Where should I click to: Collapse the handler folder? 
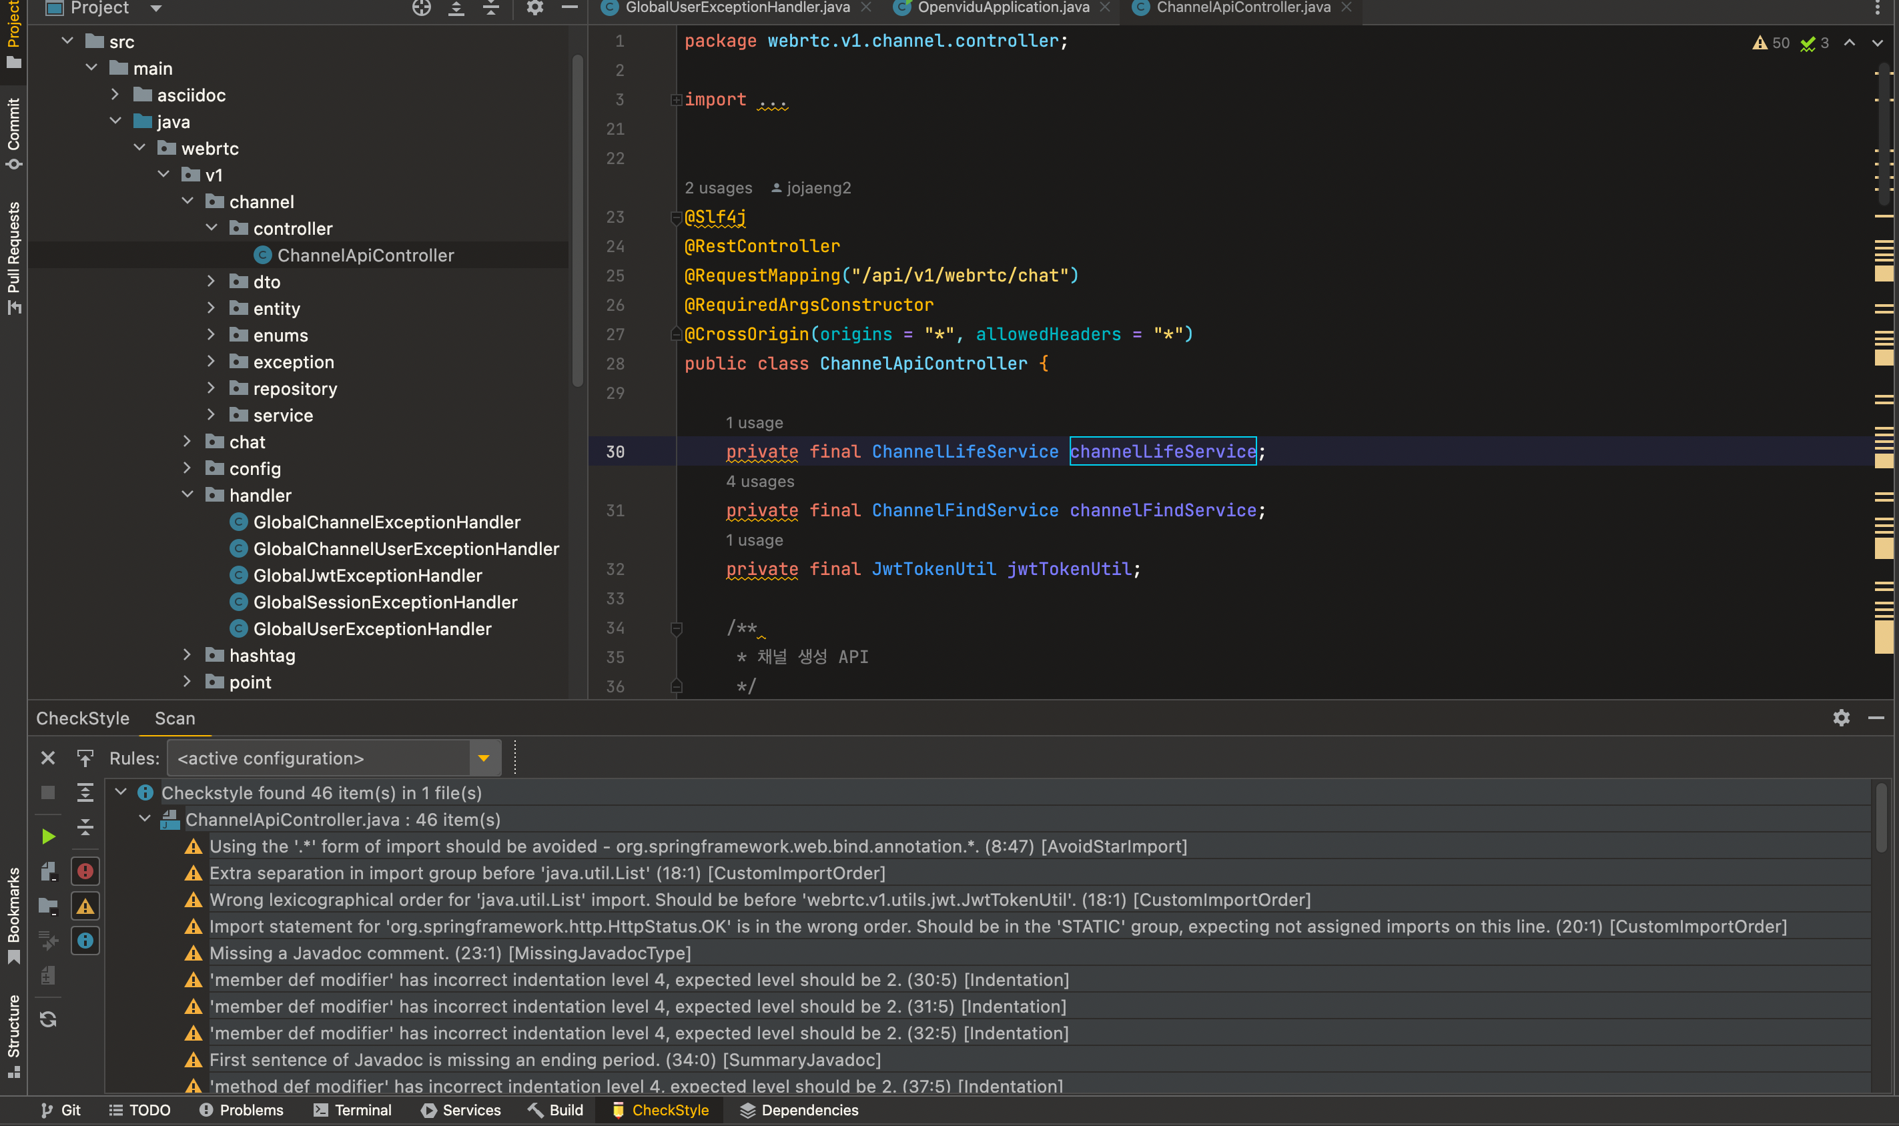coord(187,495)
